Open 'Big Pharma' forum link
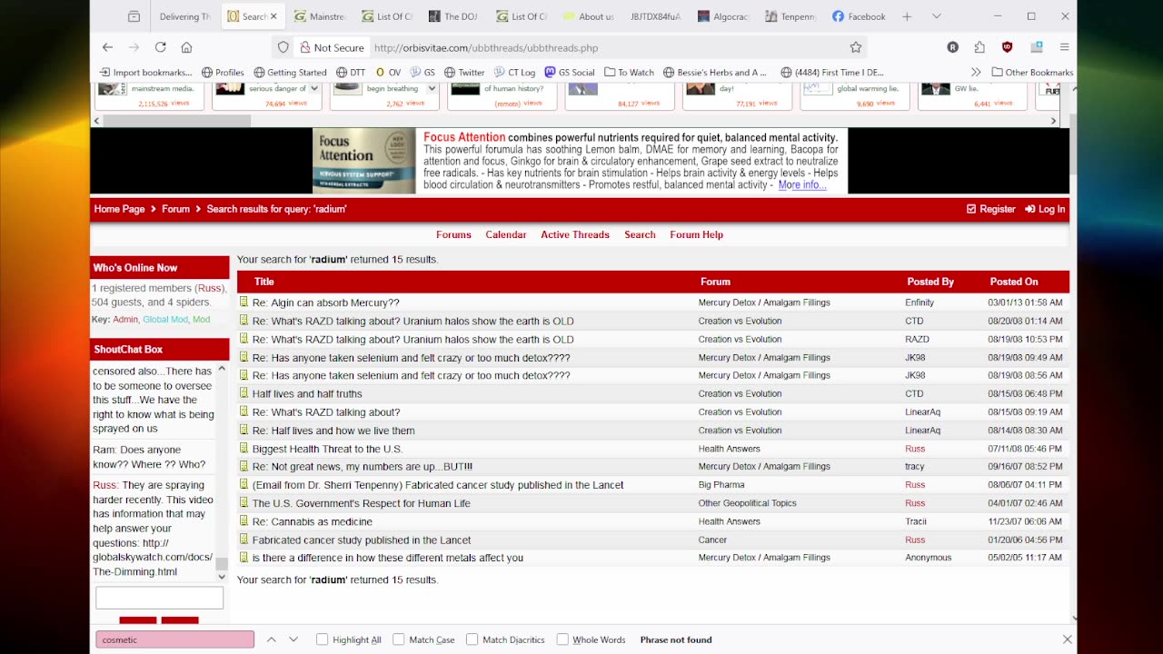 point(721,485)
